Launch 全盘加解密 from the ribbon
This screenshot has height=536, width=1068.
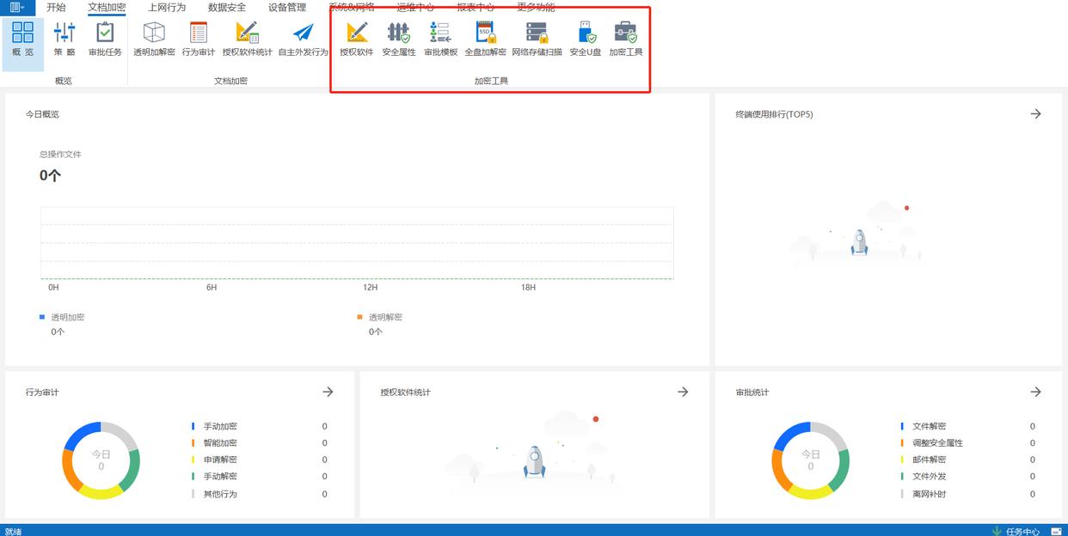click(485, 40)
